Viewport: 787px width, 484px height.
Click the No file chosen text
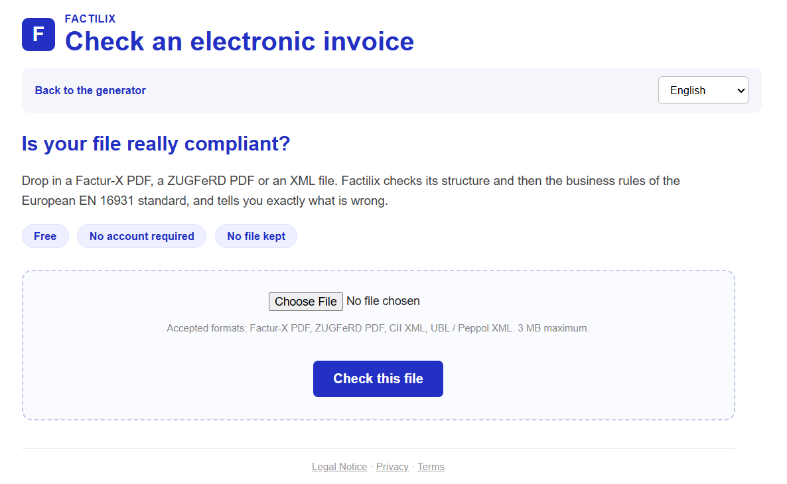coord(383,301)
